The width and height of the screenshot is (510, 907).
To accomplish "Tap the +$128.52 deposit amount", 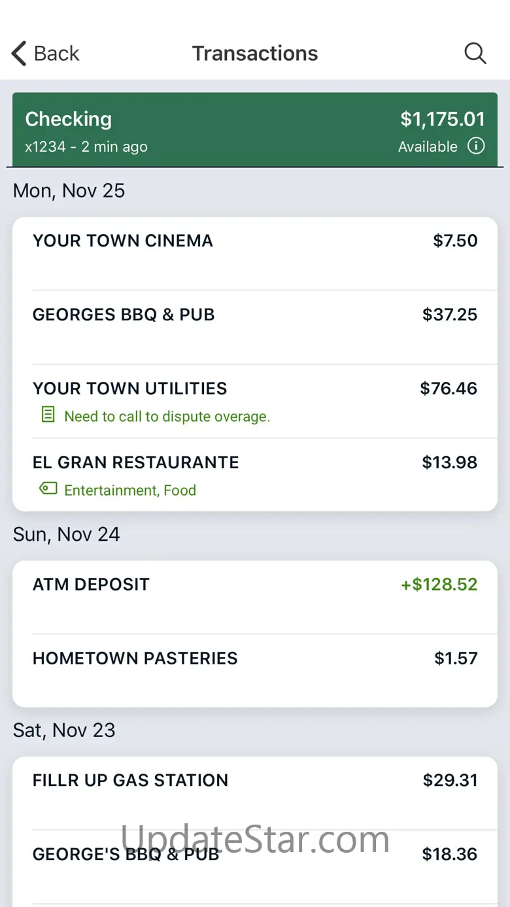I will click(x=439, y=584).
